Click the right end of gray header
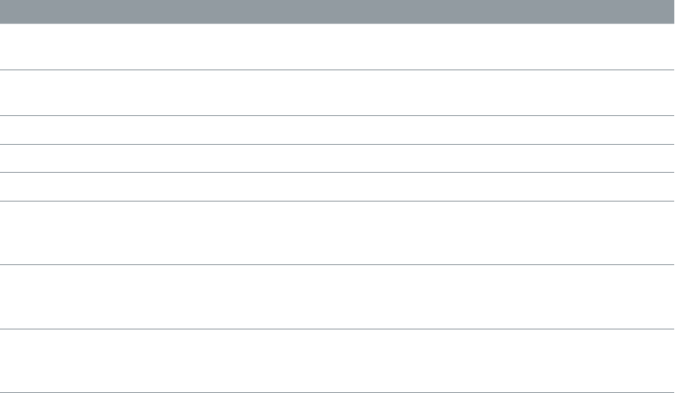This screenshot has height=393, width=675. pos(665,12)
